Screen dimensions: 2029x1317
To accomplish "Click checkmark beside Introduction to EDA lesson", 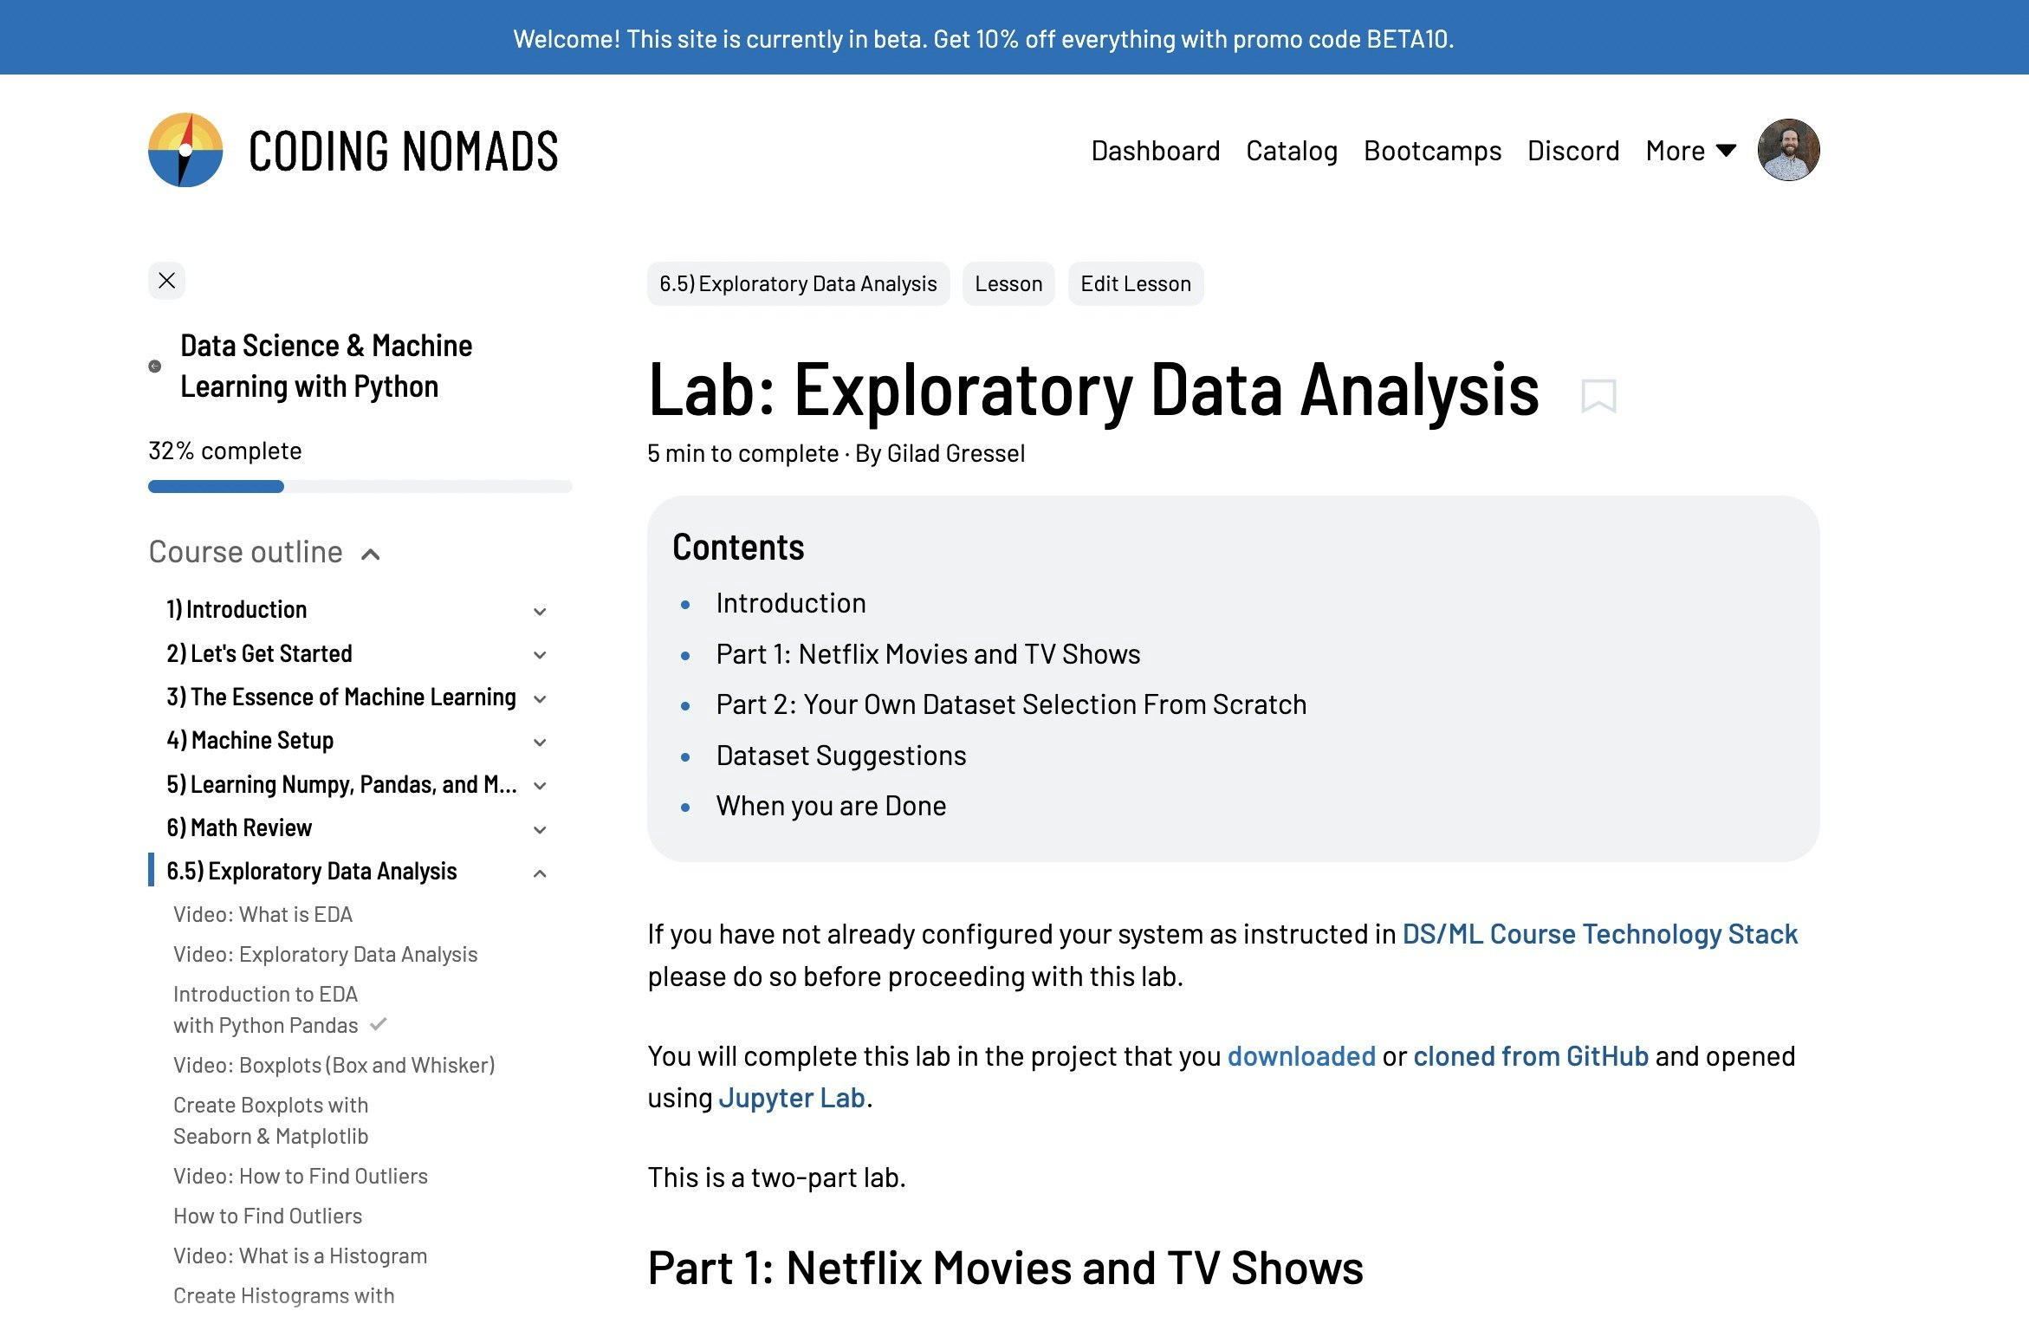I will click(x=378, y=1024).
